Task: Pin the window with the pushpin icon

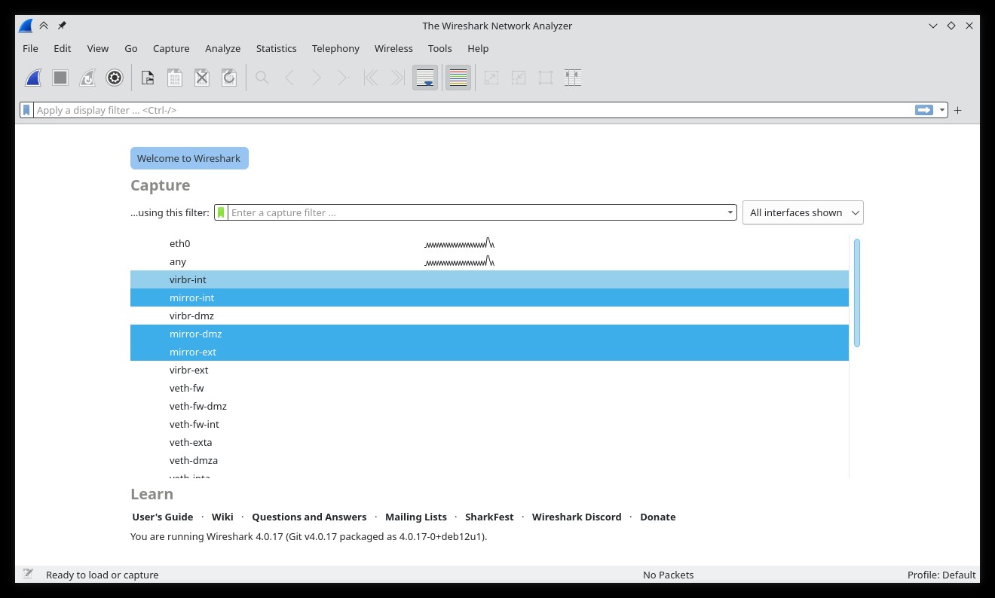Action: [x=62, y=26]
